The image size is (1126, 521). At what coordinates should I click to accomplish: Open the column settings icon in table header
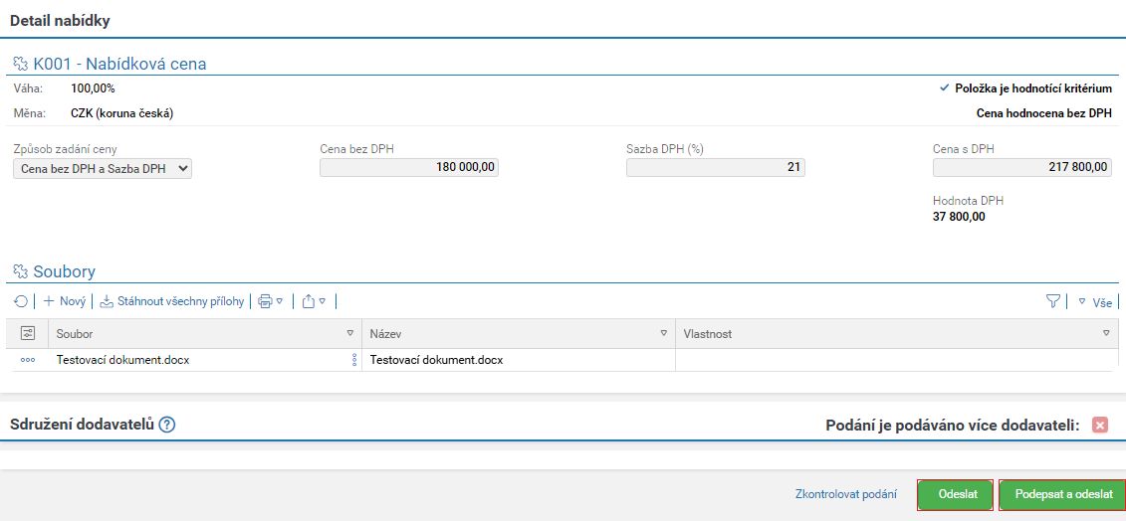tap(28, 333)
